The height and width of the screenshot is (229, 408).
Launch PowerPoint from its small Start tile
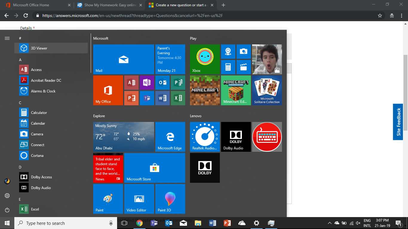[131, 98]
